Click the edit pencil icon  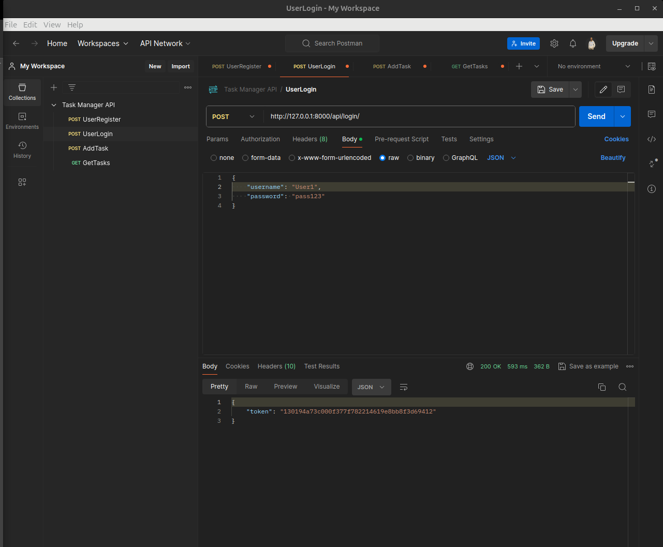point(603,90)
